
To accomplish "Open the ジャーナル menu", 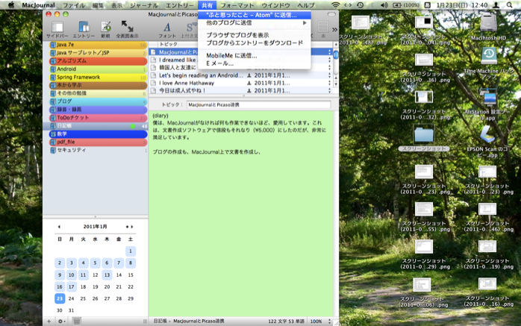I will coord(143,5).
